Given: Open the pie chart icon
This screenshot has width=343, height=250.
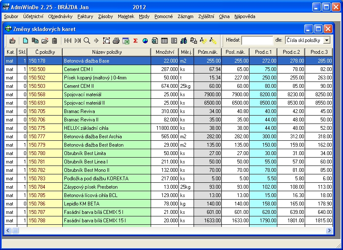Looking at the screenshot, I should tap(145, 41).
